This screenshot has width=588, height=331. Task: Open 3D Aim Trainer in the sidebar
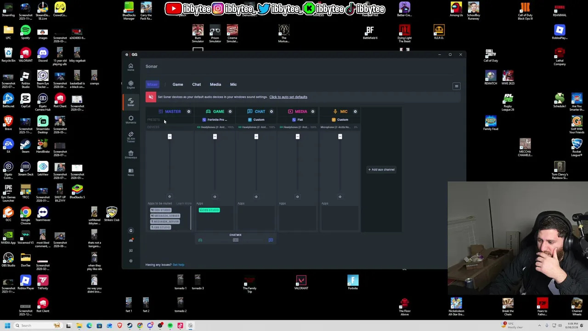tap(131, 137)
